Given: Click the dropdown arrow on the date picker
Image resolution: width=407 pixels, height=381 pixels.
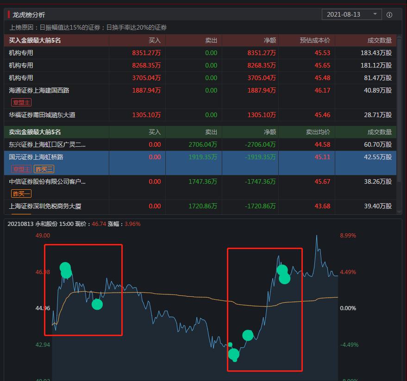Looking at the screenshot, I should (376, 14).
